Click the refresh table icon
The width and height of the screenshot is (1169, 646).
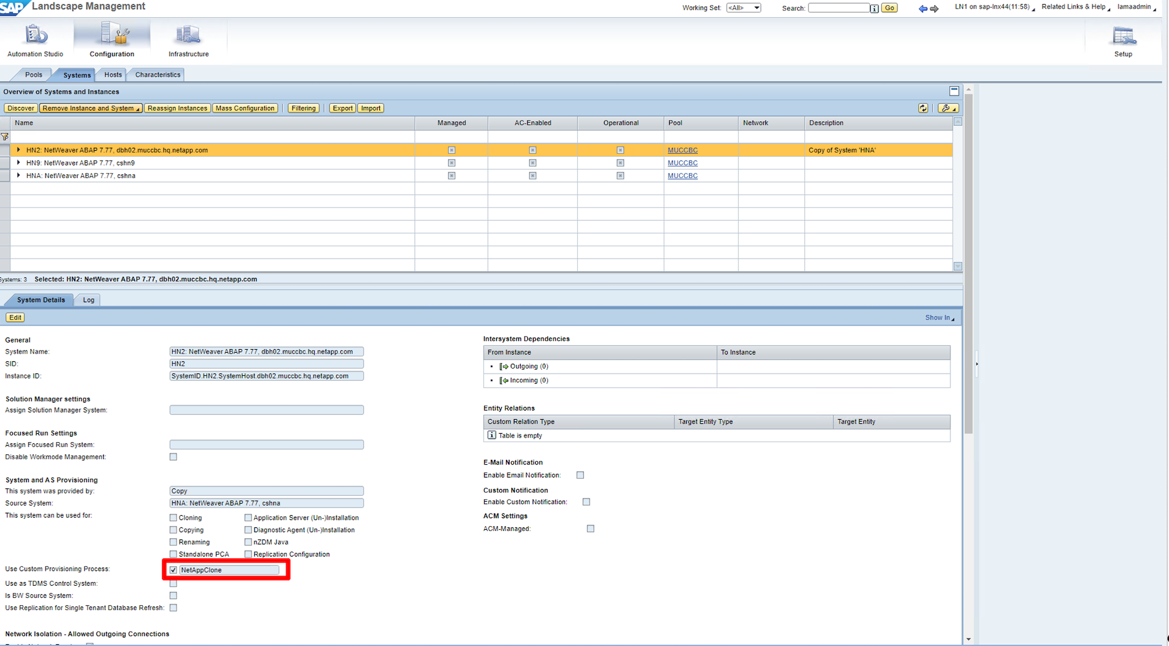pyautogui.click(x=923, y=108)
